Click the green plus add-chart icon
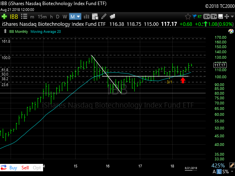 (4, 16)
